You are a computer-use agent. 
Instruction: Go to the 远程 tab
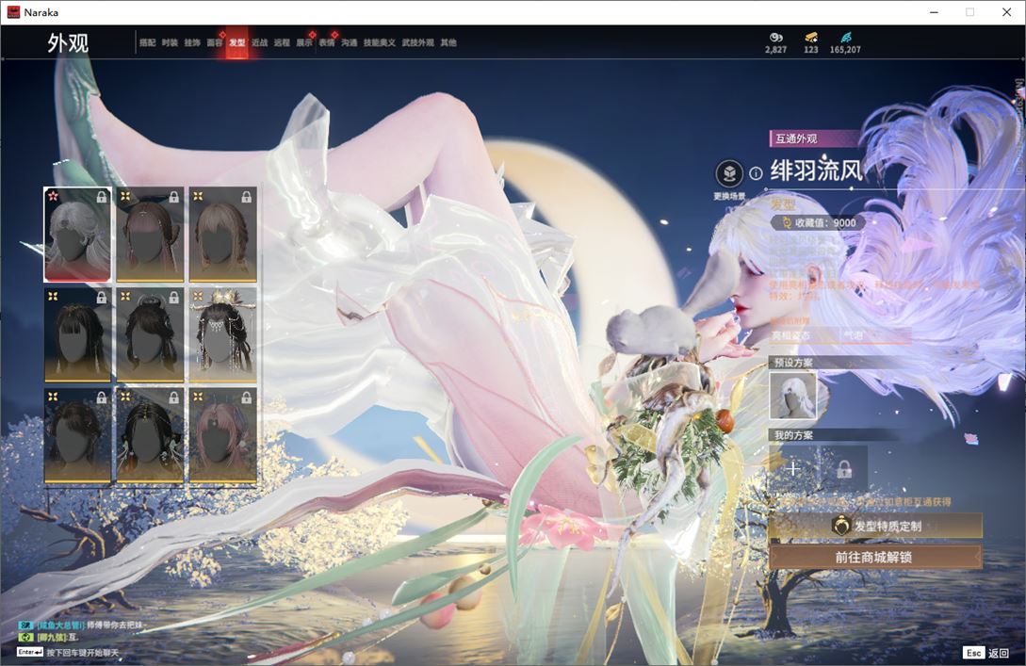pyautogui.click(x=282, y=42)
